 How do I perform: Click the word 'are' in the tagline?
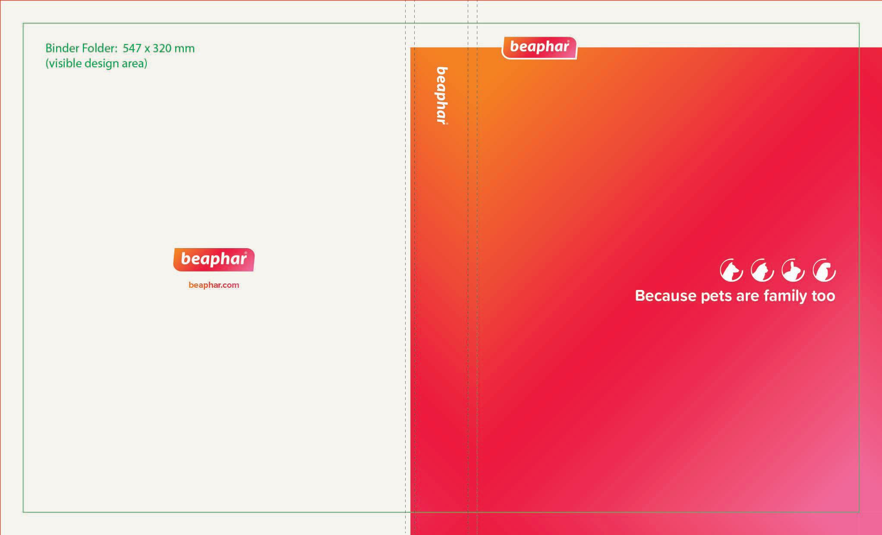[747, 296]
